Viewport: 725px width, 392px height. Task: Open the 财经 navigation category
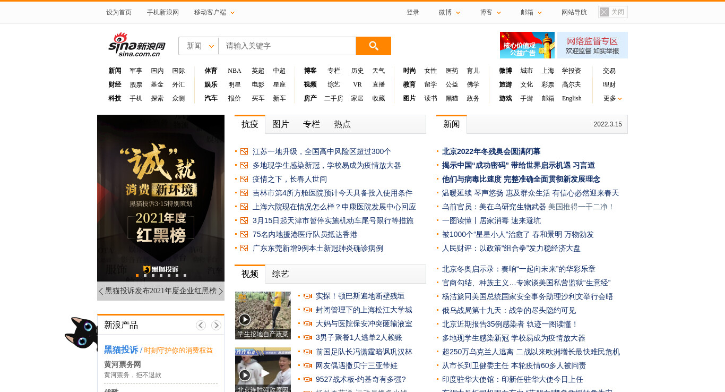pos(115,84)
